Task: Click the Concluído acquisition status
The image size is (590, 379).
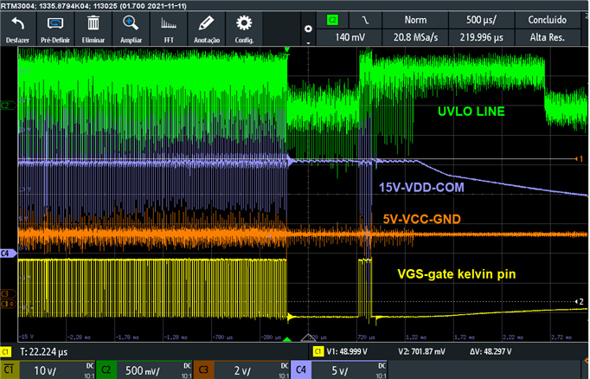Action: [x=547, y=20]
